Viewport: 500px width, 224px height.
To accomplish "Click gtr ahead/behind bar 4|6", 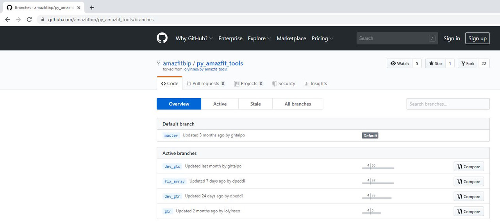I will [371, 211].
